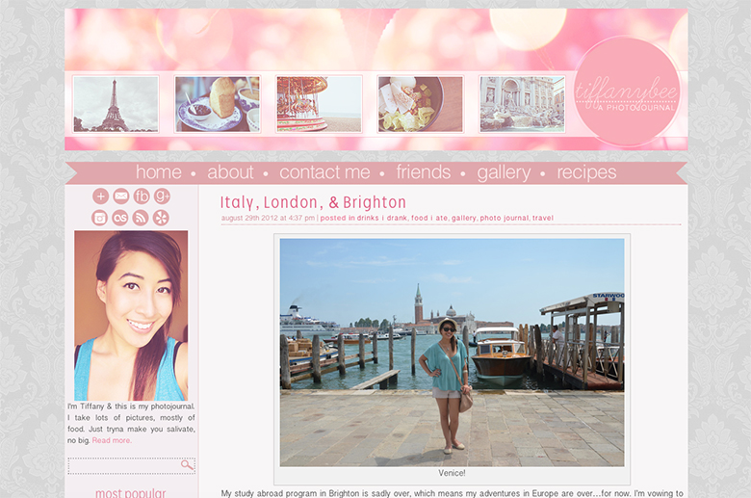This screenshot has height=498, width=751.
Task: Open the recipes menu item
Action: click(x=586, y=172)
